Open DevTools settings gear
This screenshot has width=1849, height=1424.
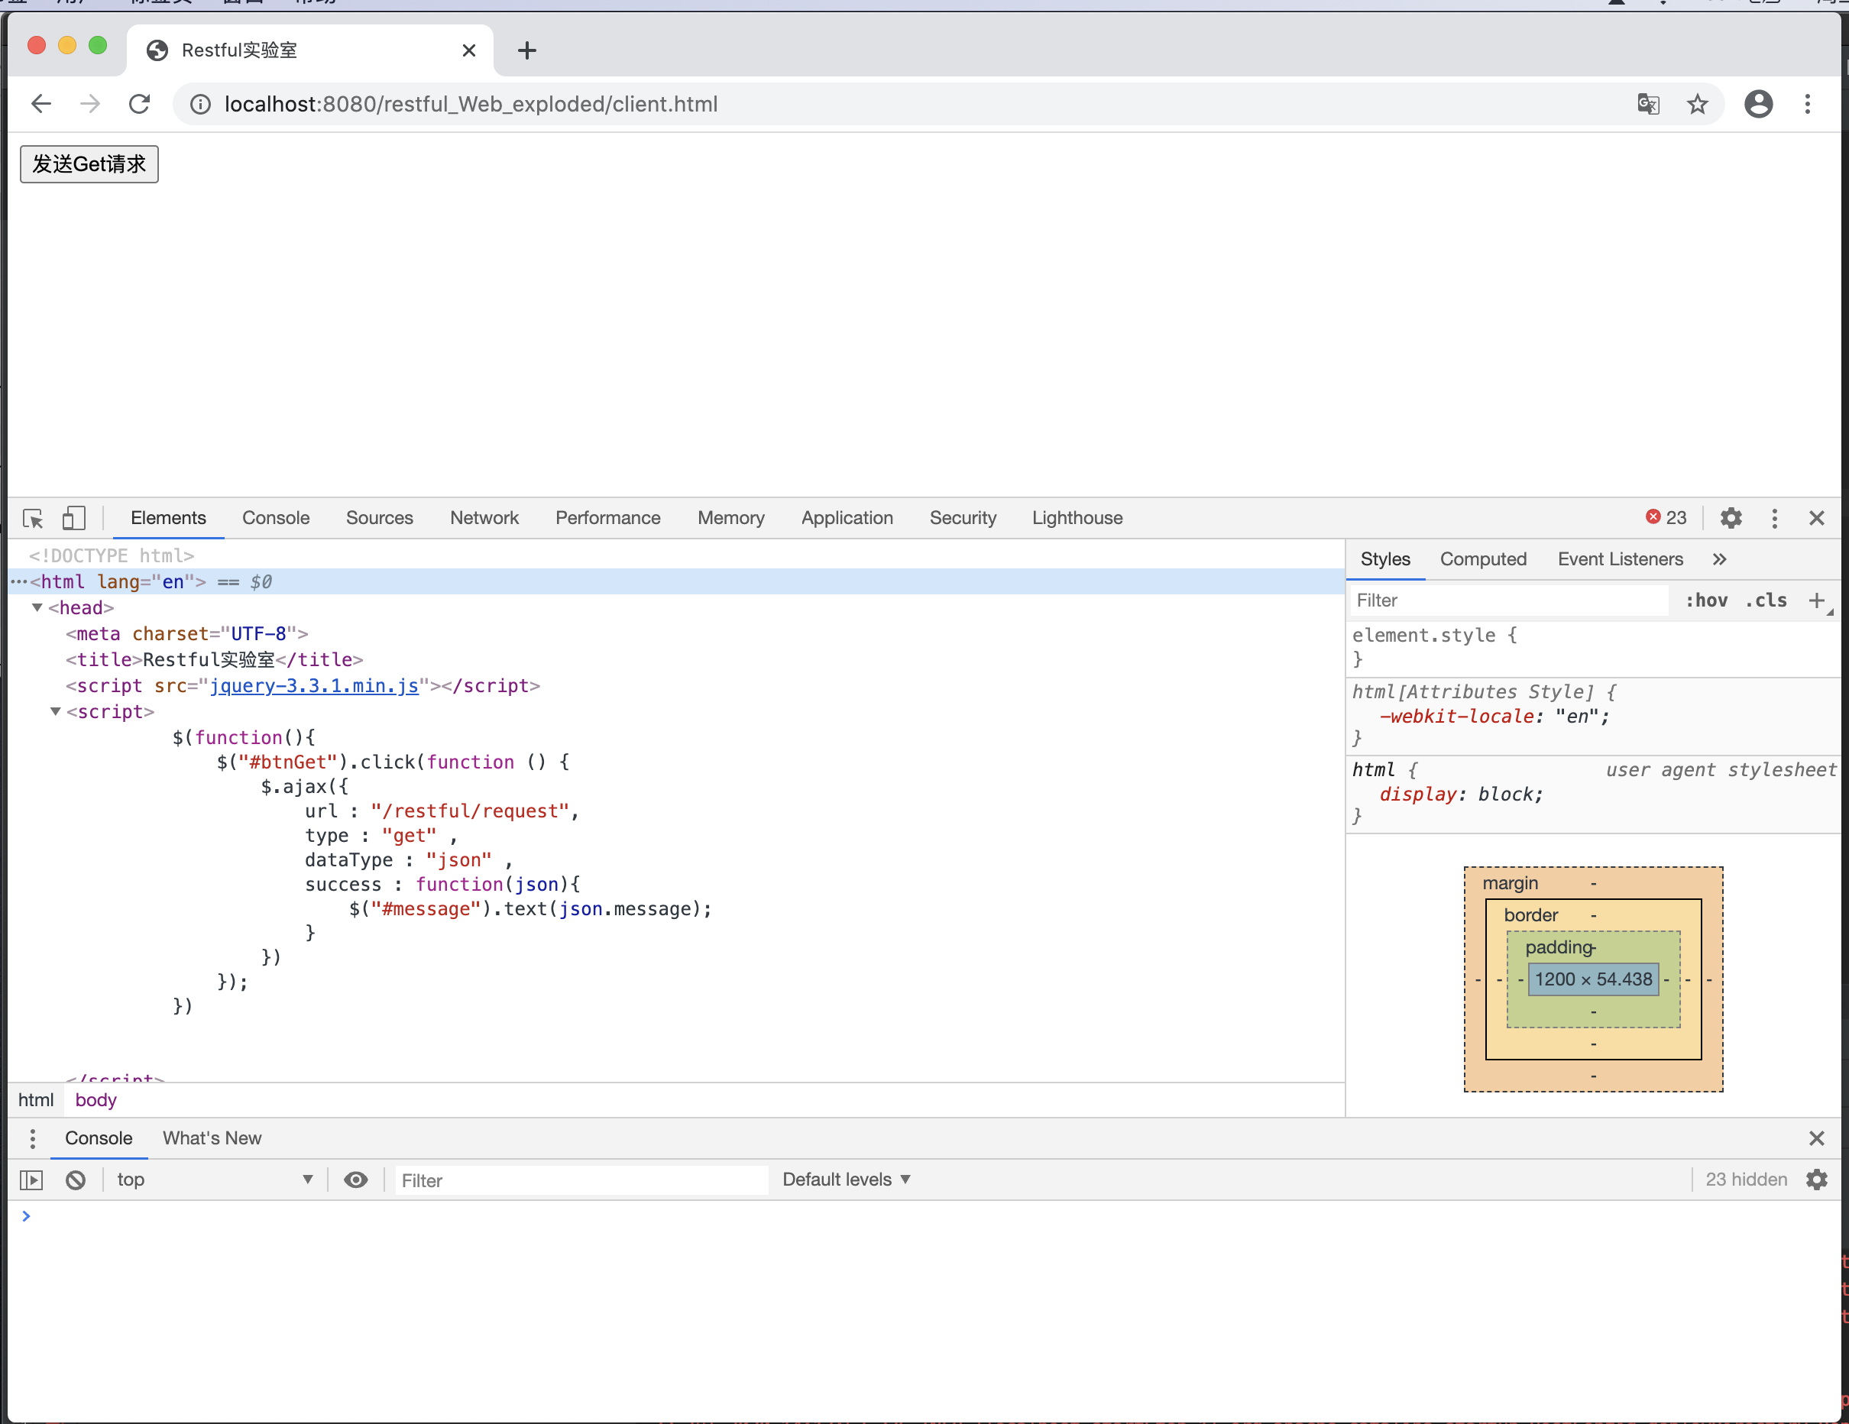(x=1731, y=518)
